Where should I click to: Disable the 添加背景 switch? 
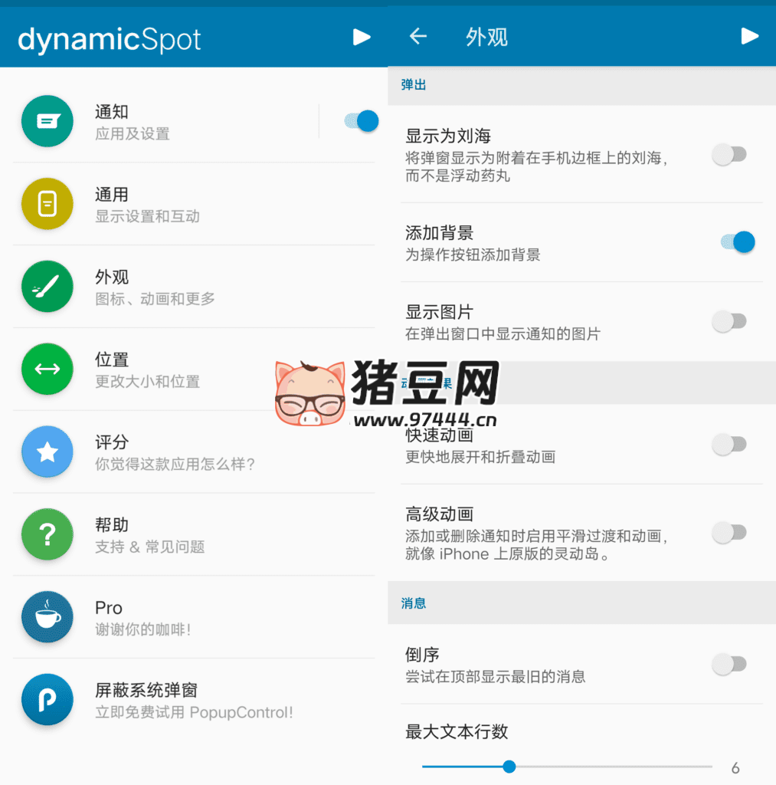click(x=738, y=242)
